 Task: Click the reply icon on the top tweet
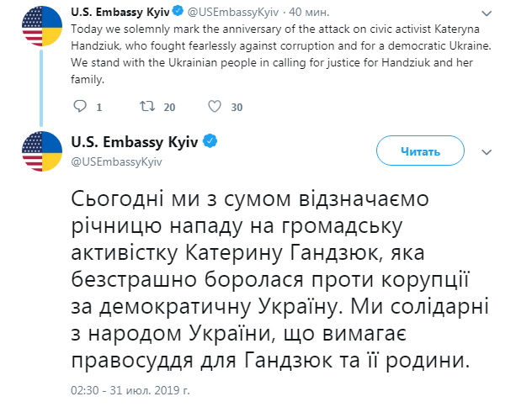80,107
